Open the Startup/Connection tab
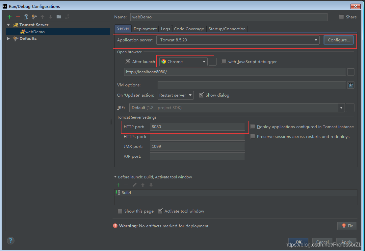 click(227, 29)
